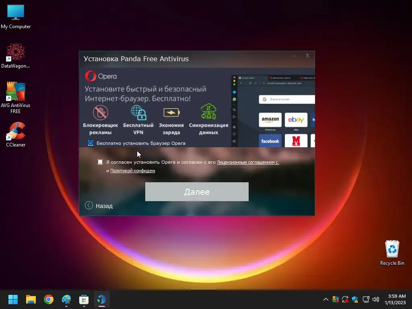The width and height of the screenshot is (412, 309).
Task: Go back with the Назад button
Action: [99, 206]
